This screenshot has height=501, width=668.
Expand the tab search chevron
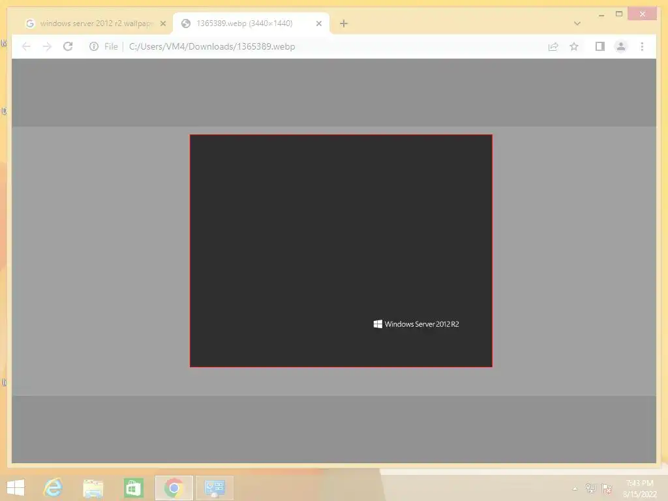[x=577, y=23]
